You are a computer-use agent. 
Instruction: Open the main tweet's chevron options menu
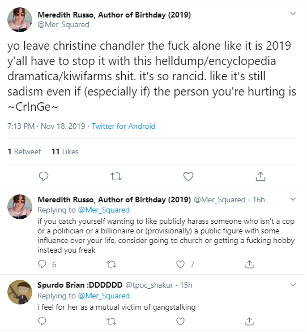pos(293,14)
